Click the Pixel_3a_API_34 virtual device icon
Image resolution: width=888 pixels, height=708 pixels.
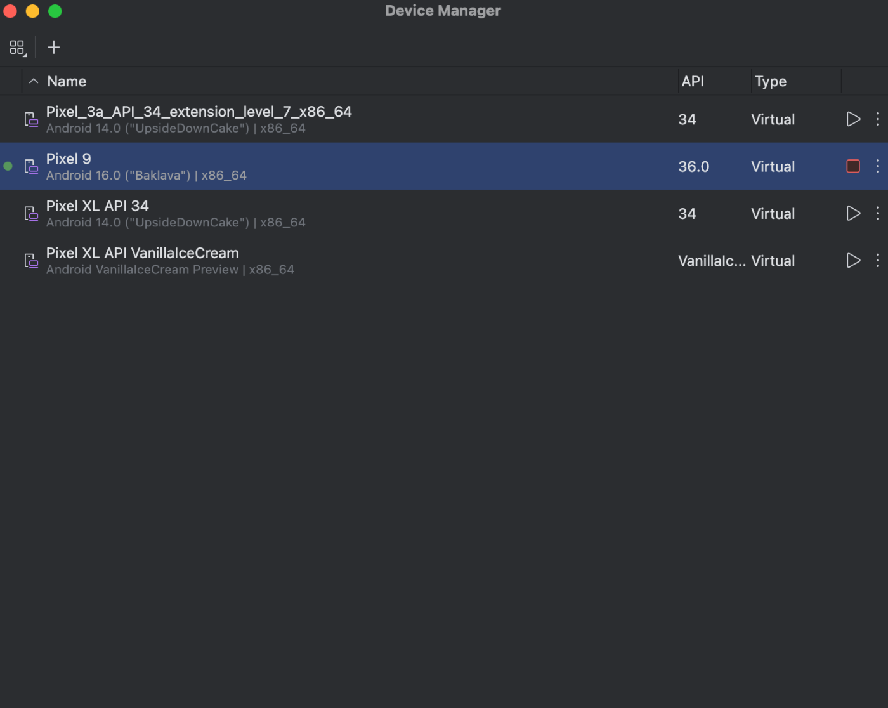pyautogui.click(x=31, y=119)
